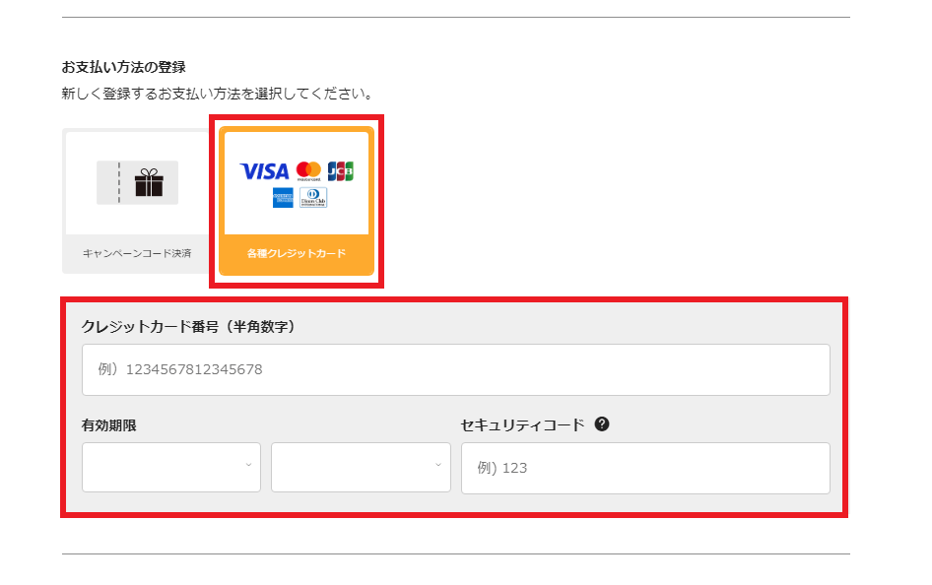This screenshot has width=932, height=585.
Task: Click the gift coupon icon
Action: 137,182
